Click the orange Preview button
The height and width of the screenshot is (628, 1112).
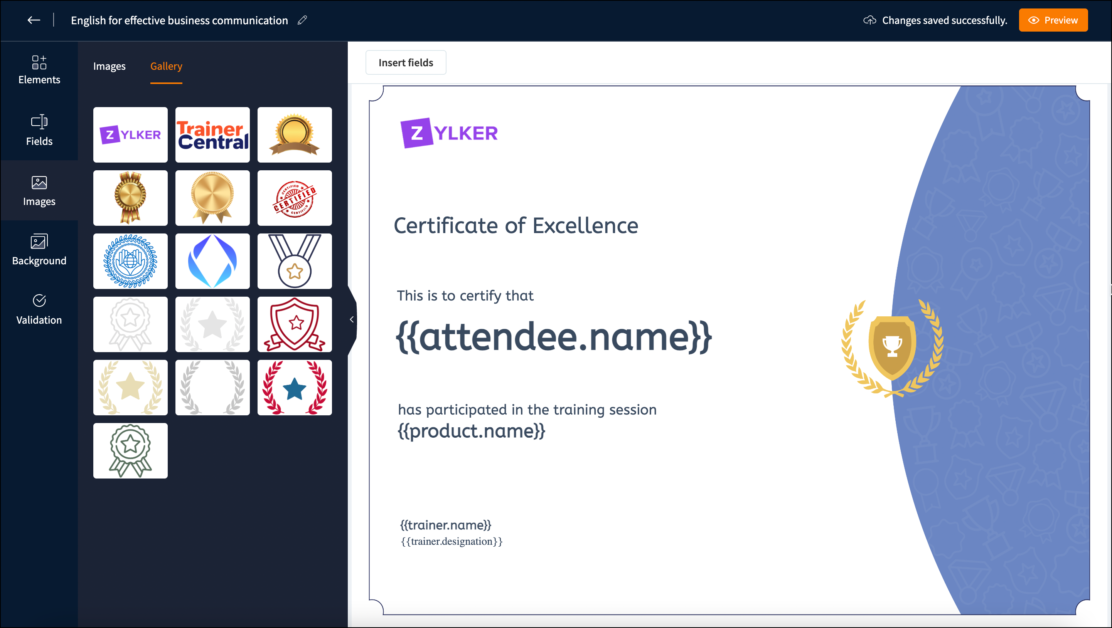pos(1053,20)
